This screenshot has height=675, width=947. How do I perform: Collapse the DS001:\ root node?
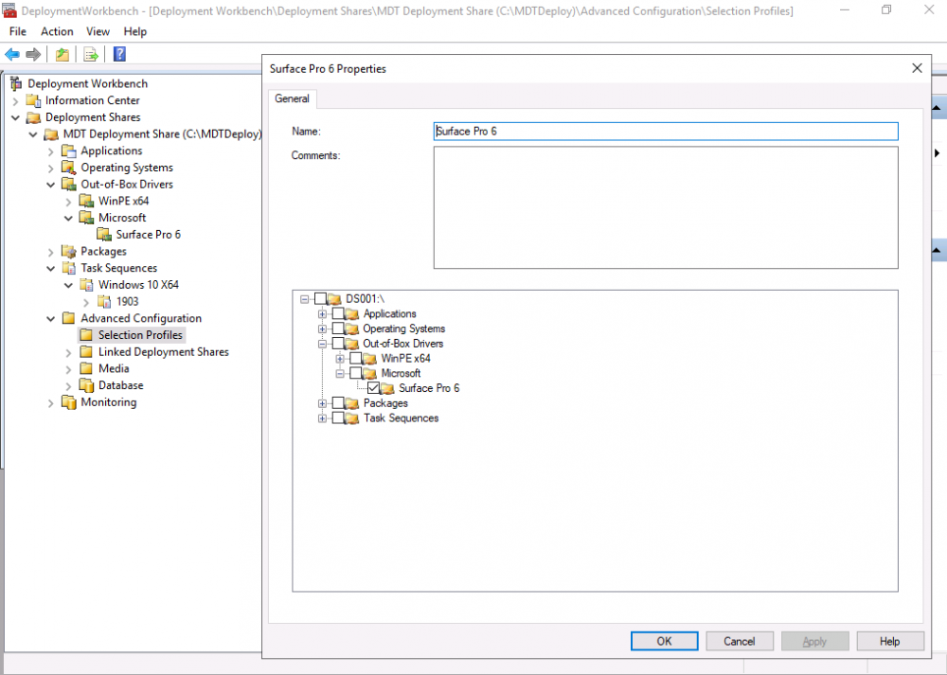tap(304, 299)
